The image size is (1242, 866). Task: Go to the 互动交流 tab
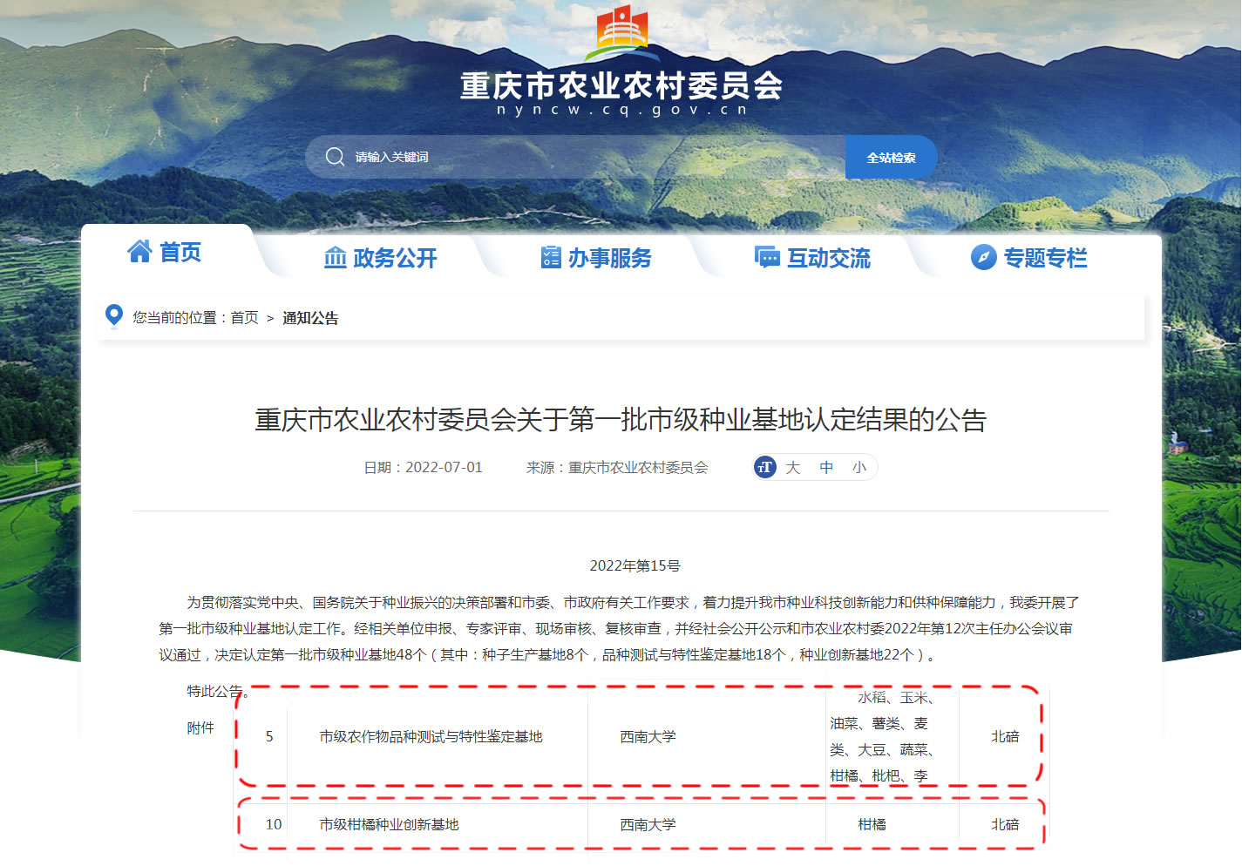click(828, 258)
